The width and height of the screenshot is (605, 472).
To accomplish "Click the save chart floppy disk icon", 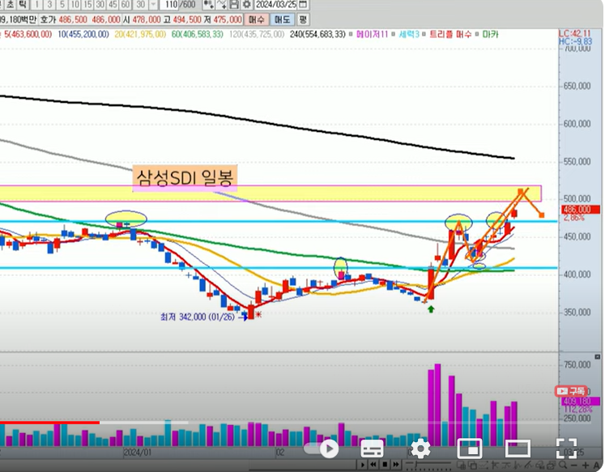I will 234,4.
